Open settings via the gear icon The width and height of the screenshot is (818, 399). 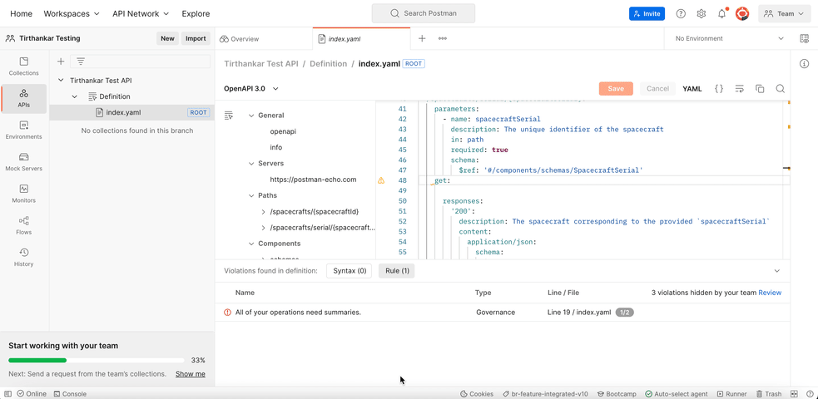[x=701, y=14]
